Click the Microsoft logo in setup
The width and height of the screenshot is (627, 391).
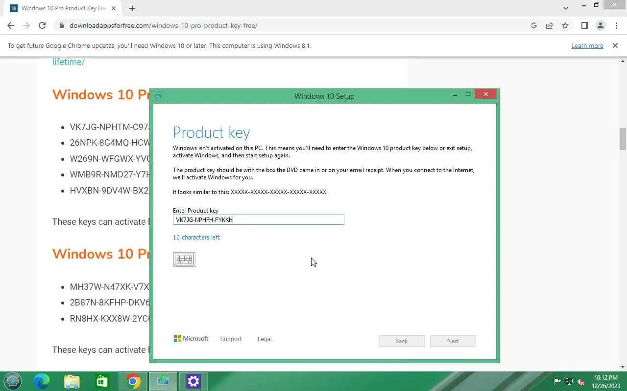click(191, 339)
